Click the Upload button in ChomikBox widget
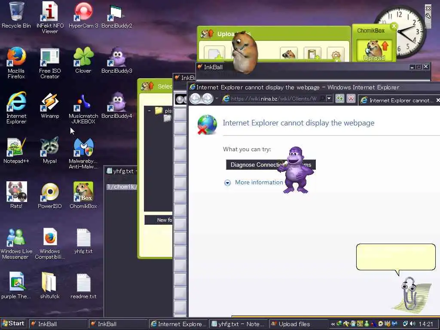Image resolution: width=440 pixels, height=330 pixels. (x=374, y=51)
